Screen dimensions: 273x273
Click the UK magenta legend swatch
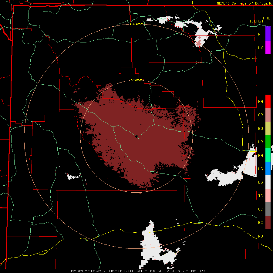(x=268, y=48)
